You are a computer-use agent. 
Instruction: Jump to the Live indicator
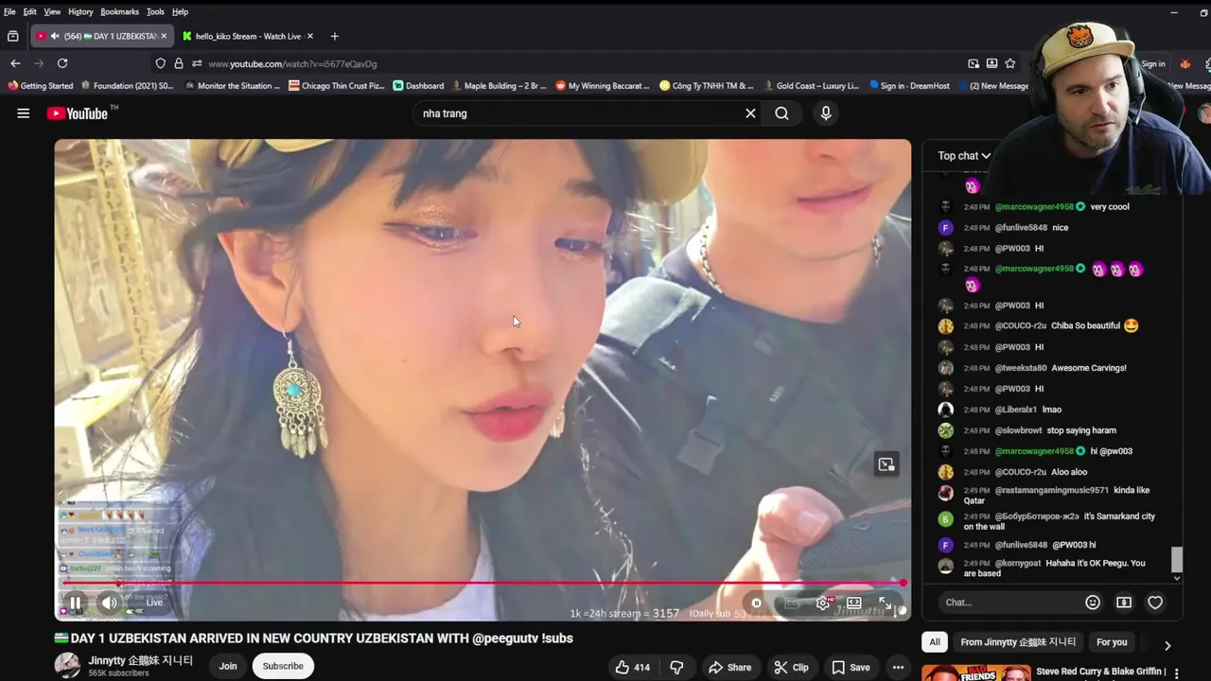[x=154, y=602]
